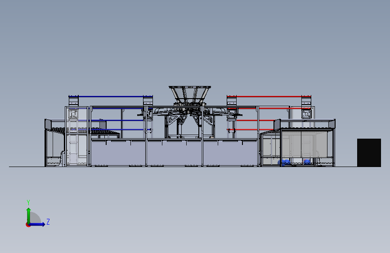This screenshot has width=390, height=253.
Task: Click the green Y axis arrow of the triad
Action: (x=29, y=216)
